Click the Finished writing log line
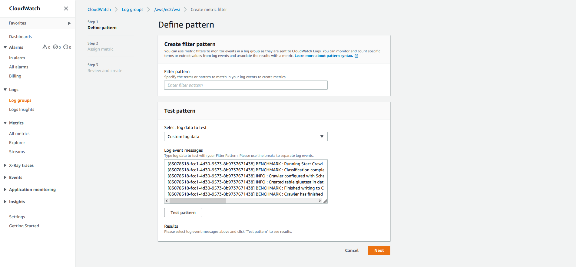Viewport: 576px width, 267px height. click(x=246, y=188)
